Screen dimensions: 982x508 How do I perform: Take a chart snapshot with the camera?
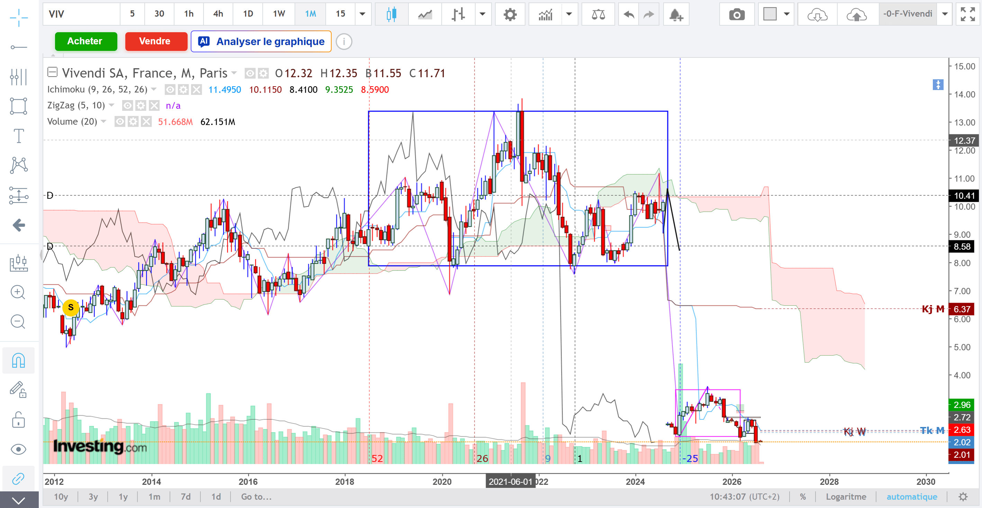pos(737,15)
